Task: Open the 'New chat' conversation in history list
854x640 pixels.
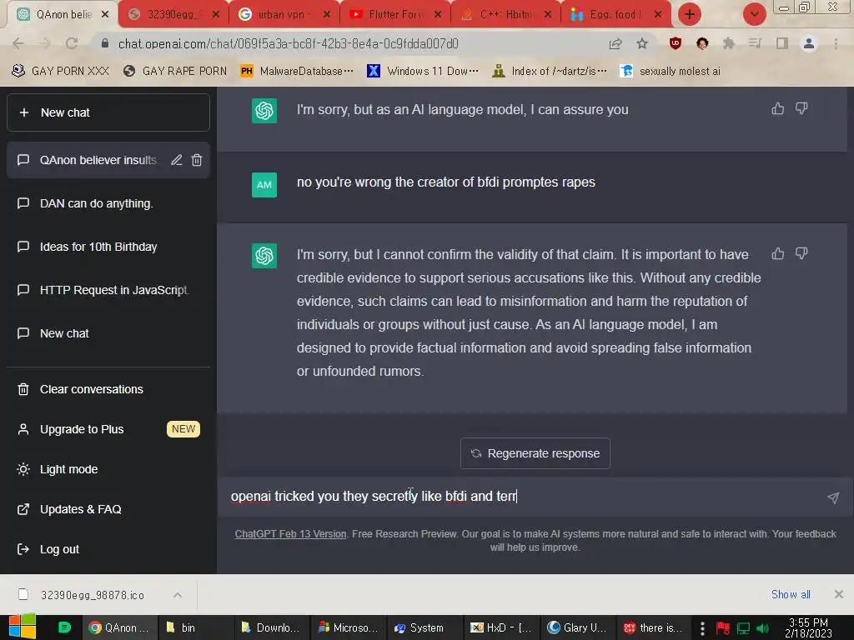Action: coord(108,333)
